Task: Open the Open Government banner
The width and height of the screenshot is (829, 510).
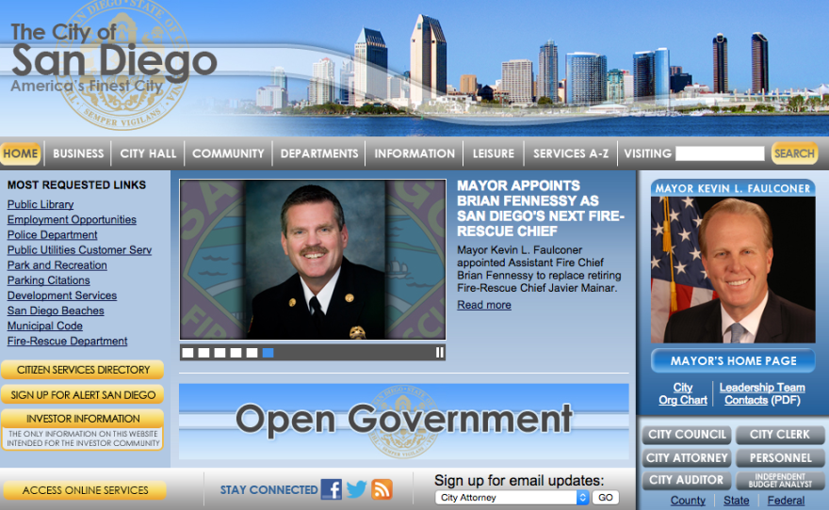Action: tap(403, 421)
